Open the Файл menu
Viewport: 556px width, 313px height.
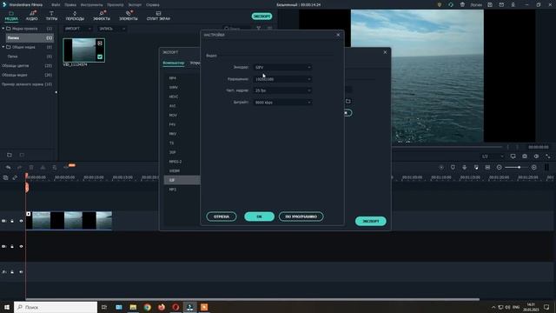(56, 5)
